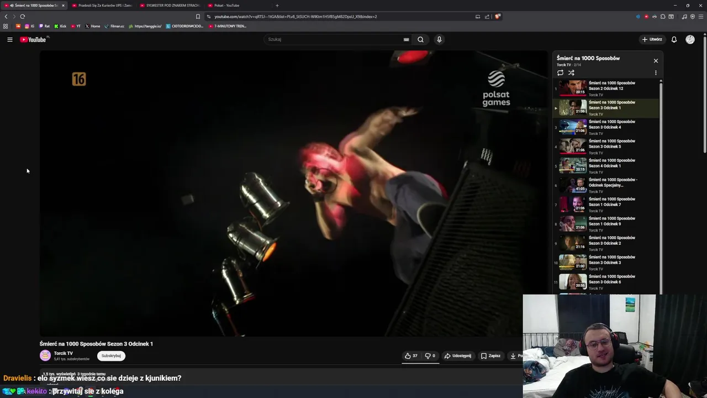
Task: Toggle playlist shuffle
Action: point(571,73)
